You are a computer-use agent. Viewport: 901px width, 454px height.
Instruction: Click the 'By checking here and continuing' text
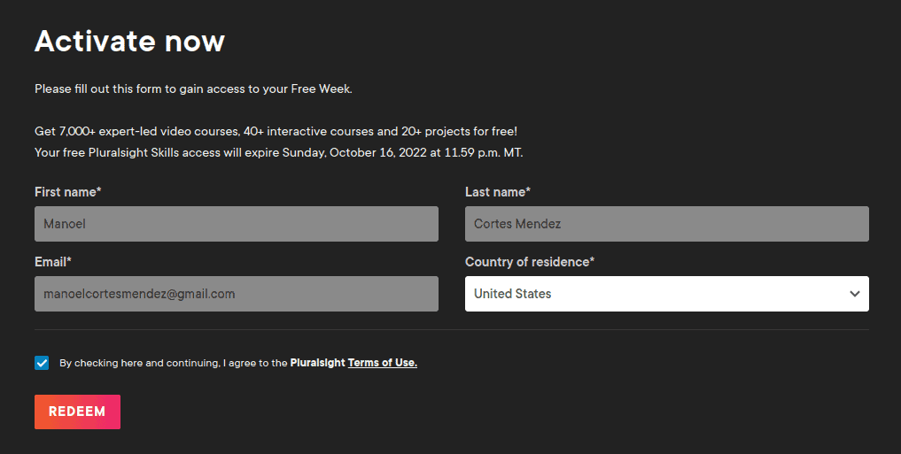pyautogui.click(x=173, y=363)
